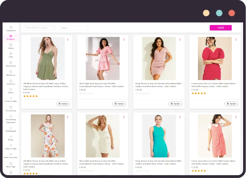The height and width of the screenshot is (178, 246).
Task: Click Variant button on red dress card
Action: point(231,104)
